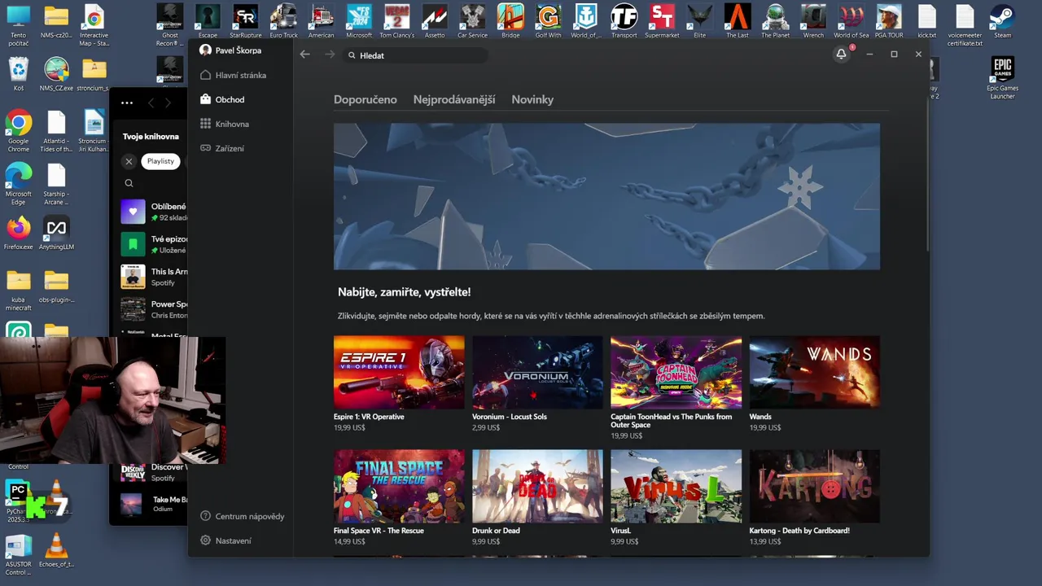Open three-dots menu in Spotify window
1042x586 pixels.
tap(127, 103)
